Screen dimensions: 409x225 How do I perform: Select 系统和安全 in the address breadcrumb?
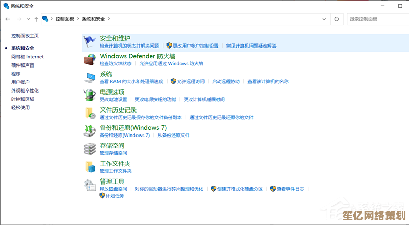point(94,19)
